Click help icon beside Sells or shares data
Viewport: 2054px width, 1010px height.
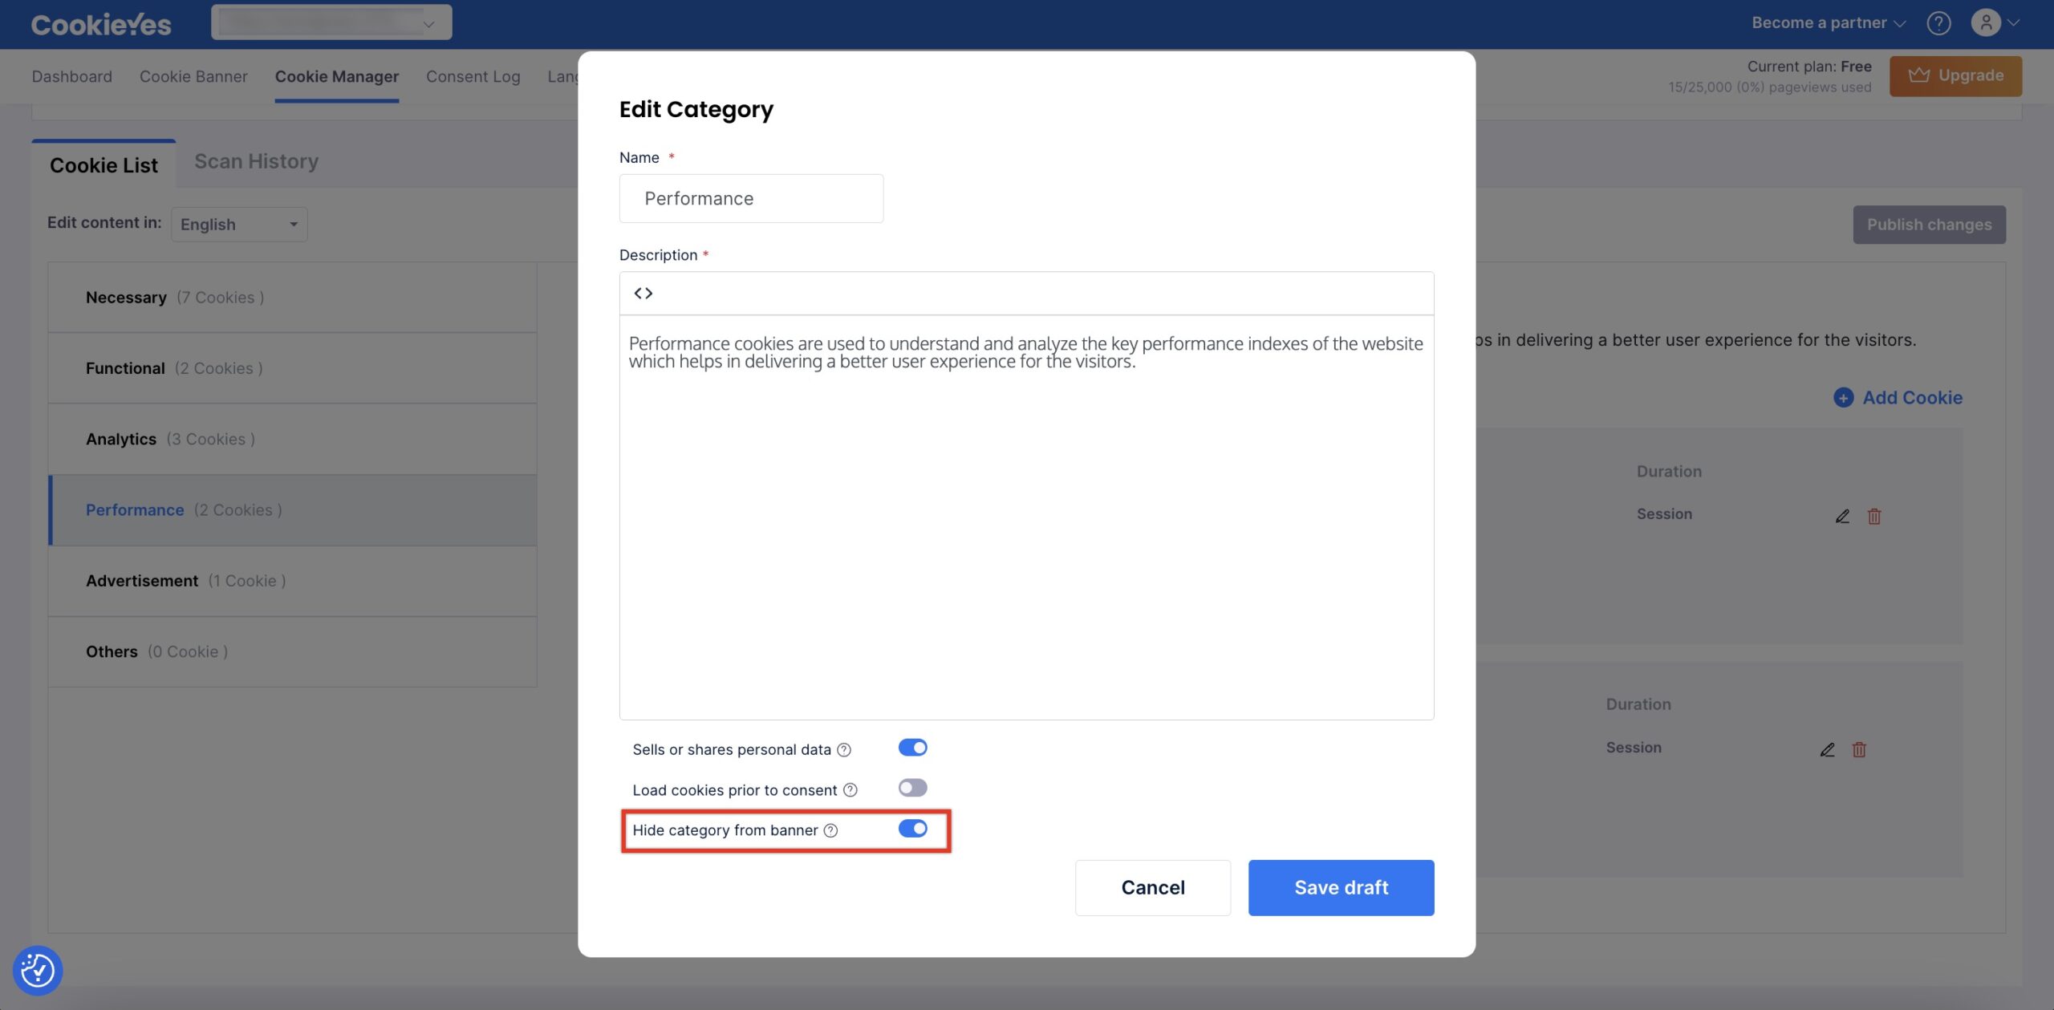tap(844, 749)
